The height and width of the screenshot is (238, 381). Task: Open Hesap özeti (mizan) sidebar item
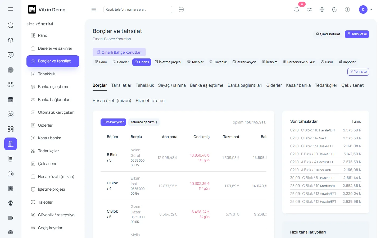(x=53, y=177)
